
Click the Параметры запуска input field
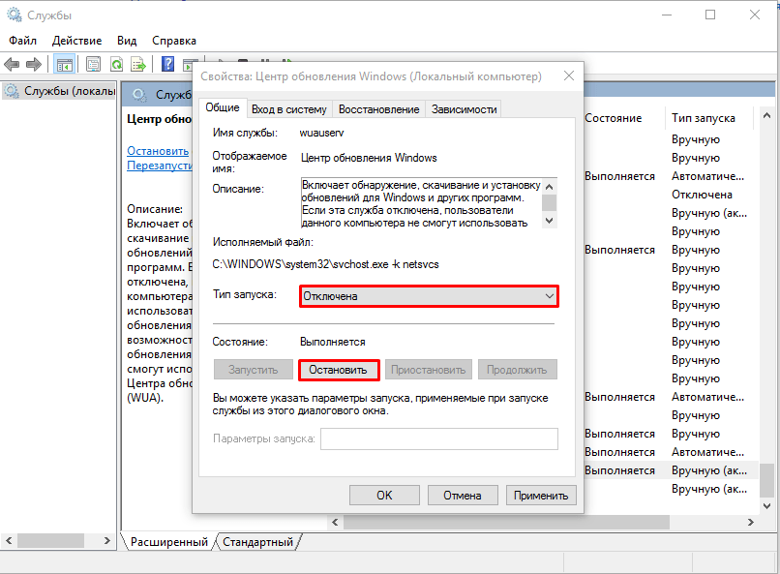[x=439, y=438]
